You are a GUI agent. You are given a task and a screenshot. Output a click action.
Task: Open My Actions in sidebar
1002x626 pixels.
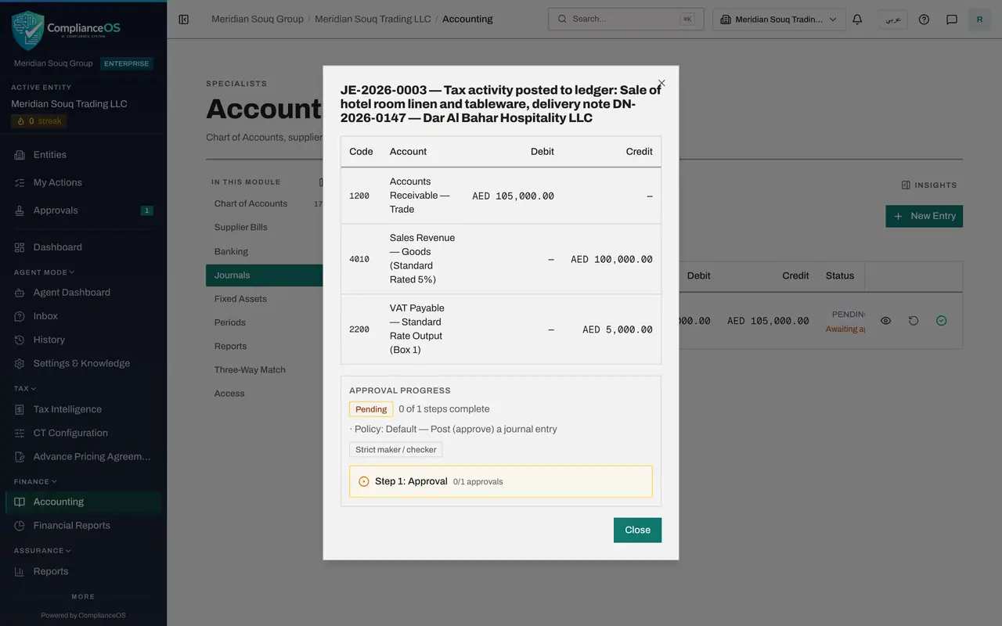(83, 182)
